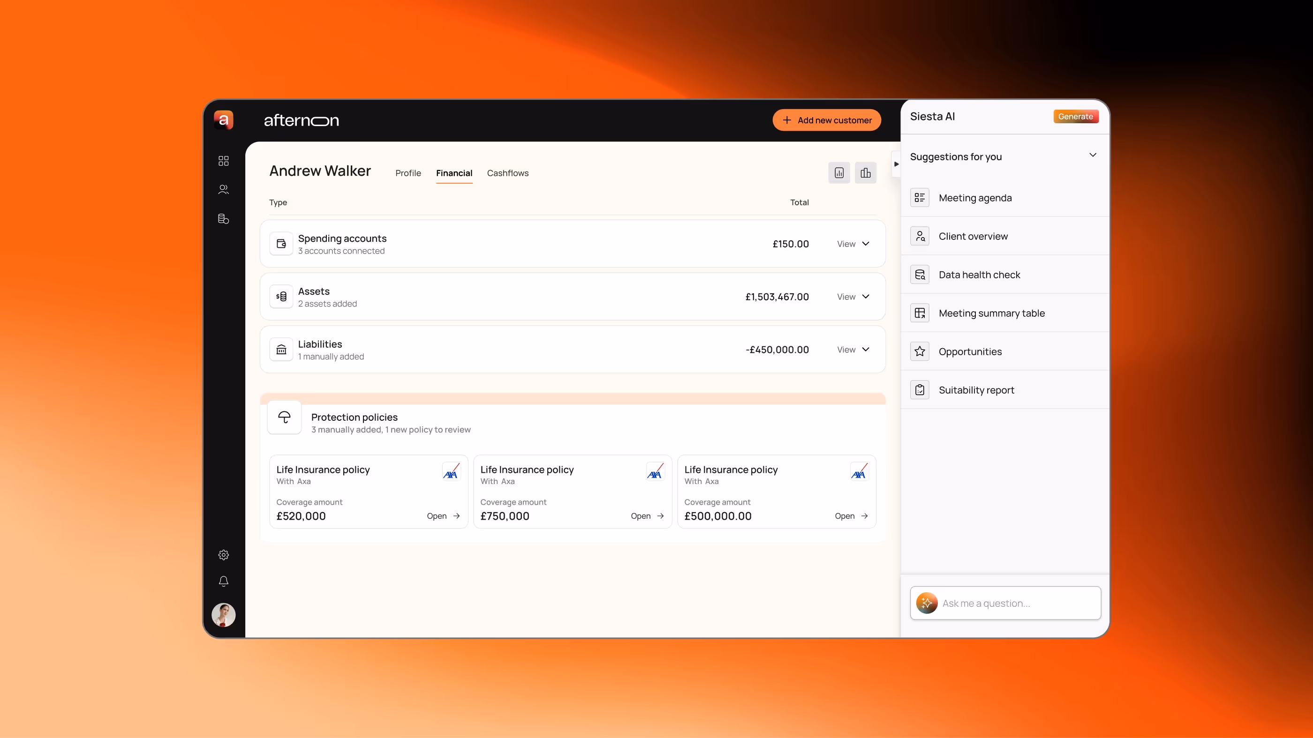The width and height of the screenshot is (1313, 738).
Task: Switch to the report chart view icon
Action: (x=839, y=173)
